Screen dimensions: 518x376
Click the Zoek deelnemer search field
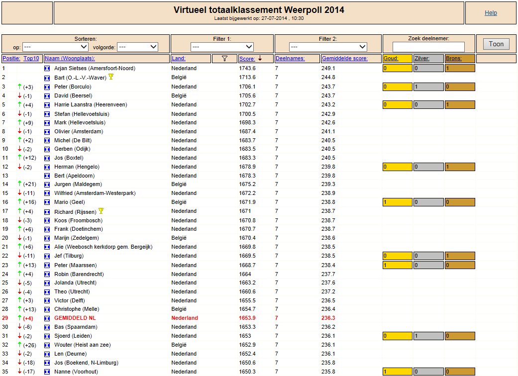[428, 47]
